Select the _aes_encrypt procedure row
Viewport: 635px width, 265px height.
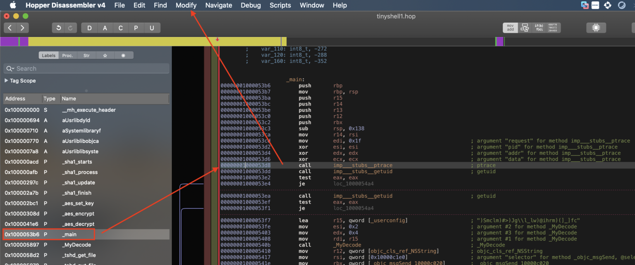coord(86,214)
